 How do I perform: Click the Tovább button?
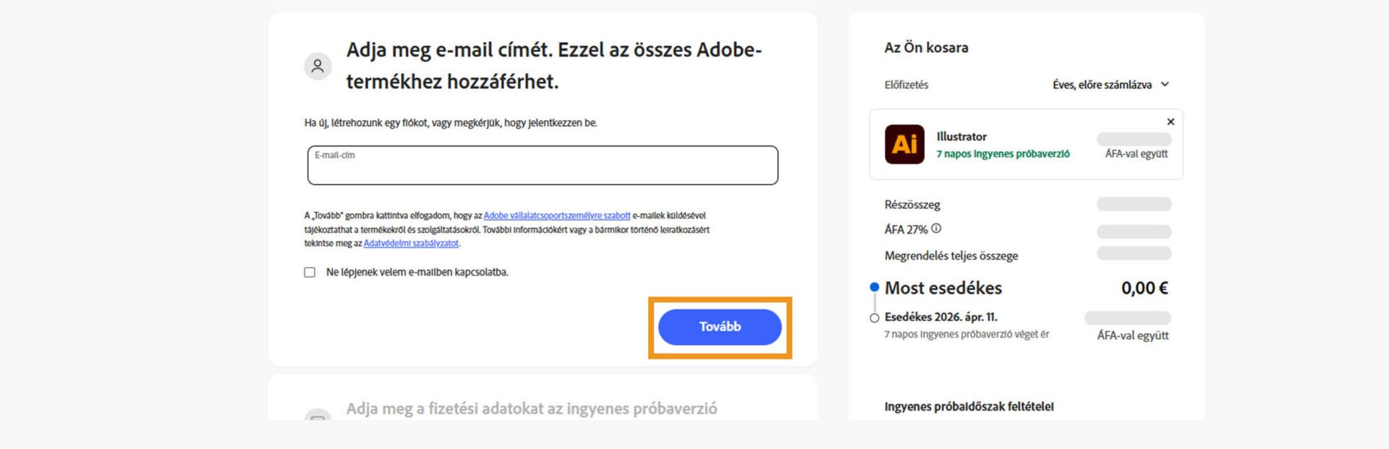click(x=720, y=327)
